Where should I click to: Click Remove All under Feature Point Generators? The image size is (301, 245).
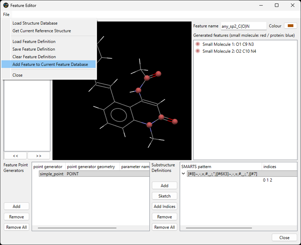[x=16, y=227]
